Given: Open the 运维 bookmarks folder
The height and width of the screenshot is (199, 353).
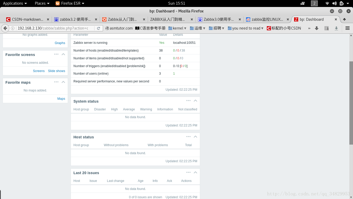Looking at the screenshot, I should (198, 28).
